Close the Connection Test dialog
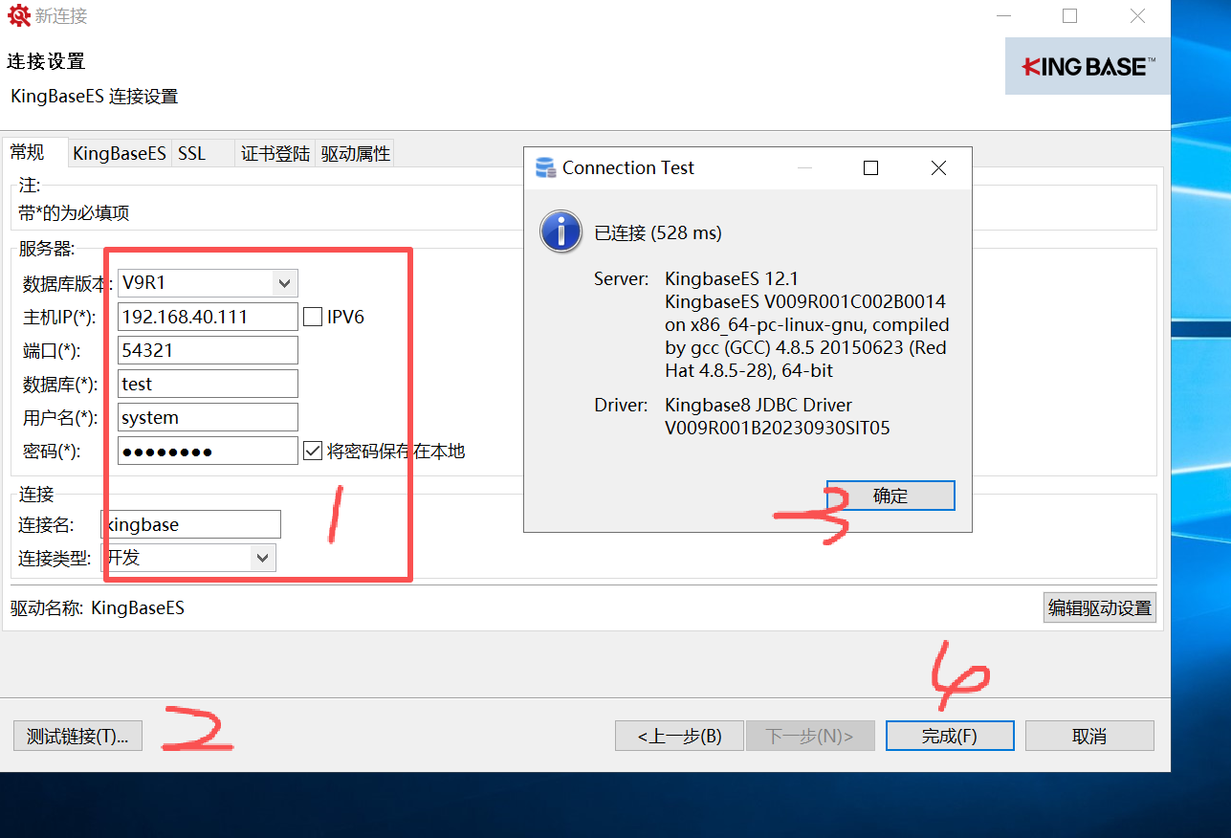1231x838 pixels. (938, 168)
